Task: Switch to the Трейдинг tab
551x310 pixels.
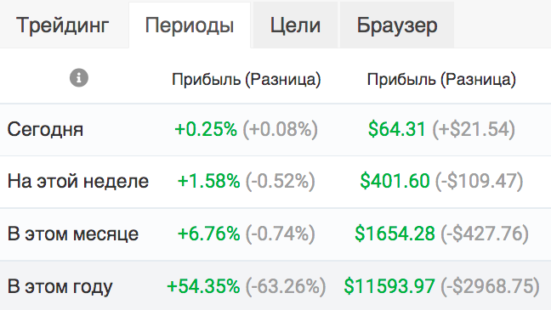Action: pyautogui.click(x=63, y=25)
